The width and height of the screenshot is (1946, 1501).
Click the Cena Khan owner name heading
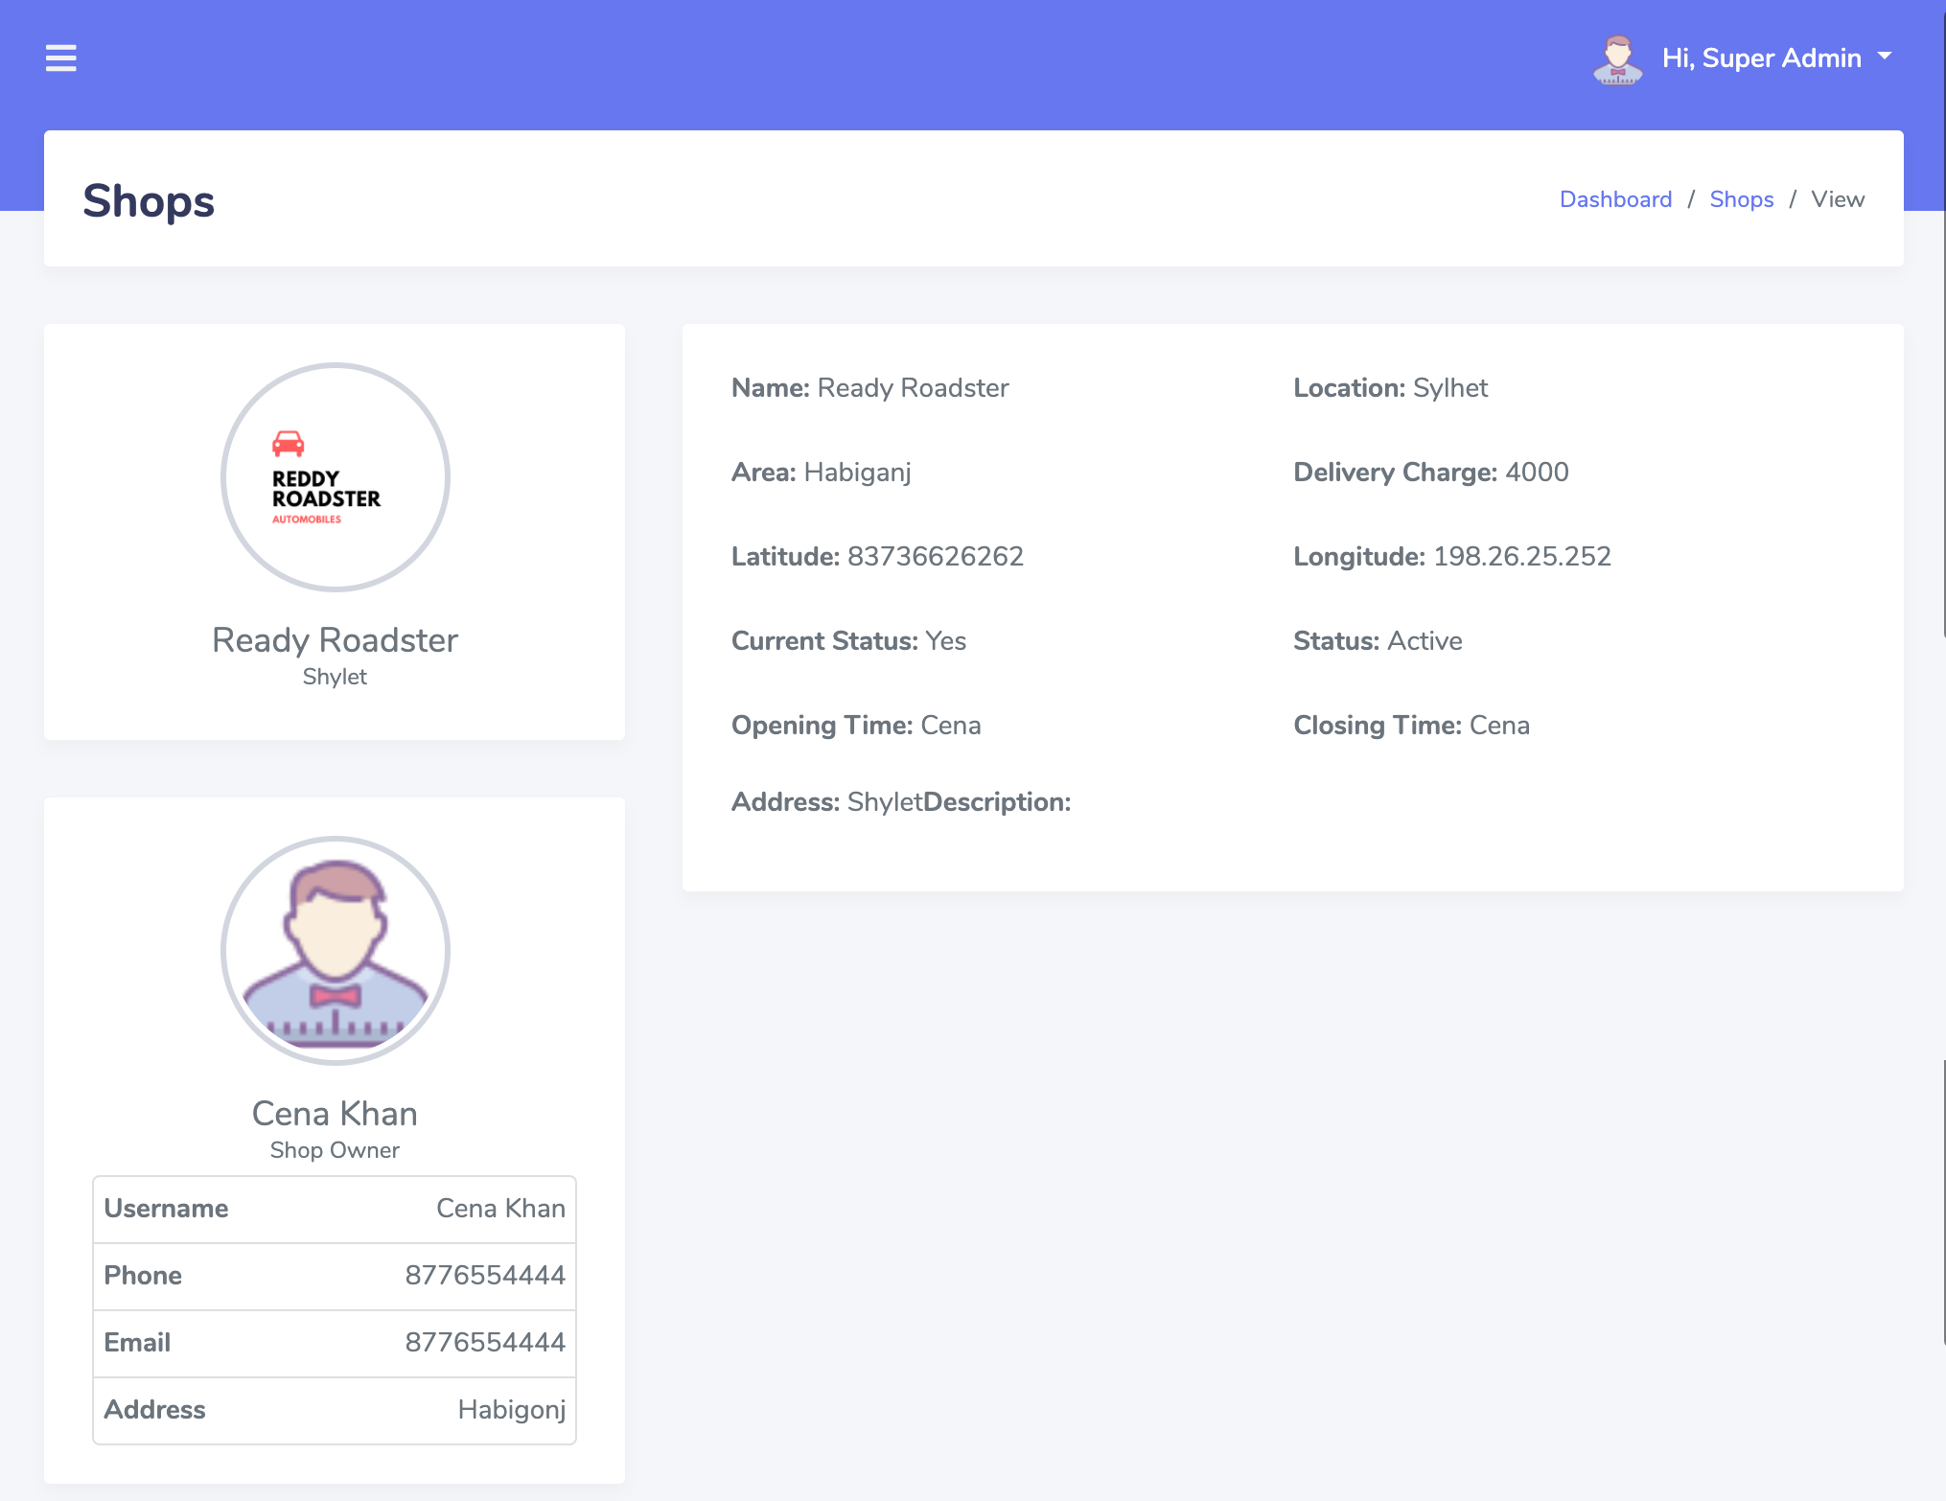click(x=335, y=1114)
